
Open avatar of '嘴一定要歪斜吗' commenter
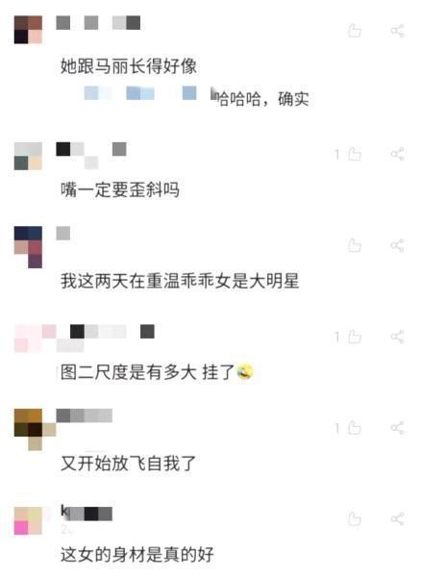coord(28,156)
